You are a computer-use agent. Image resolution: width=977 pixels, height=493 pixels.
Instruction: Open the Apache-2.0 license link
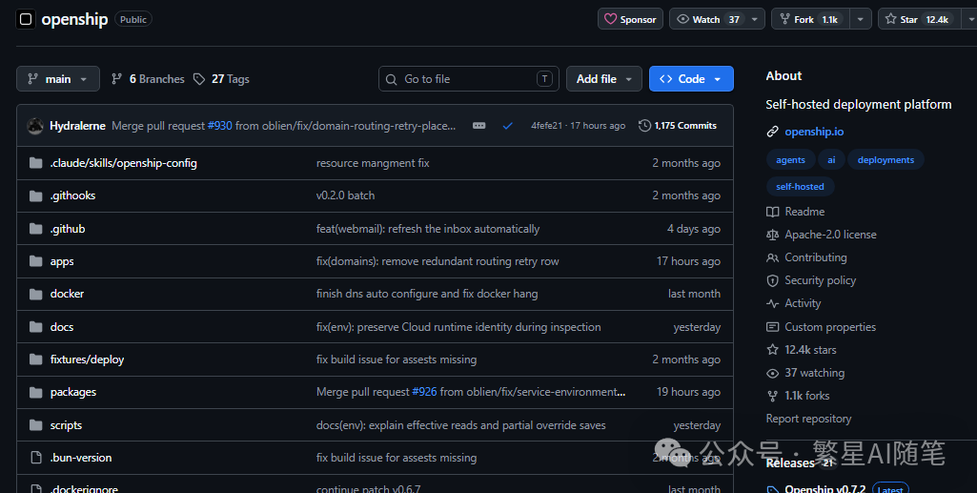[x=822, y=235]
